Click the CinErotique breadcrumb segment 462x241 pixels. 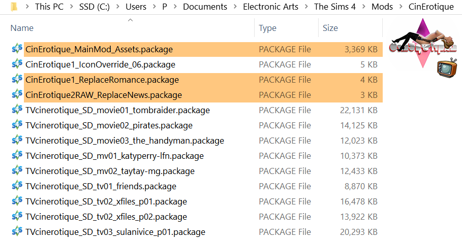(x=431, y=7)
